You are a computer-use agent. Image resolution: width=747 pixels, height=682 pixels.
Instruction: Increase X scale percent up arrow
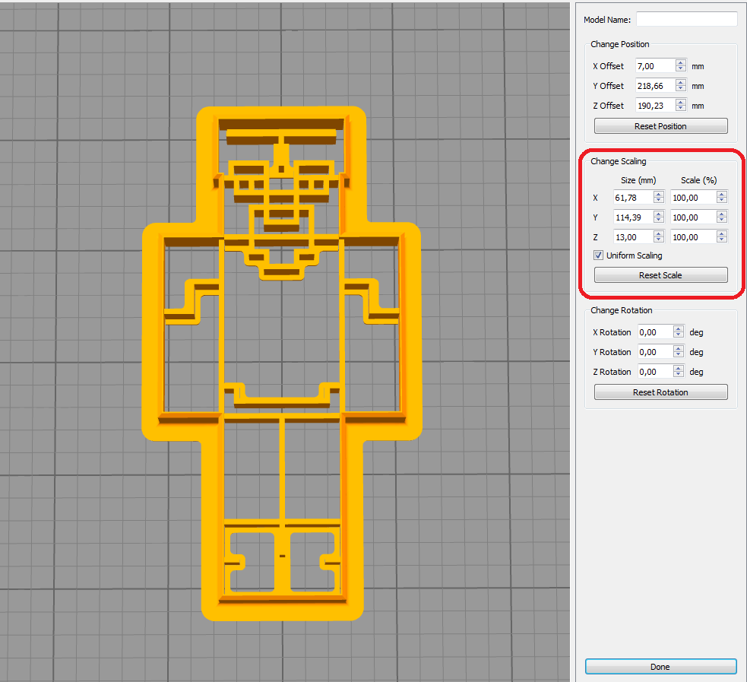tap(722, 194)
